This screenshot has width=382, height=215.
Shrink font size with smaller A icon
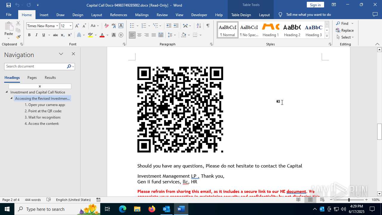point(84,26)
